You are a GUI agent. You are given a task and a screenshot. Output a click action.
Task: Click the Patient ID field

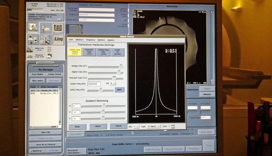[97, 15]
